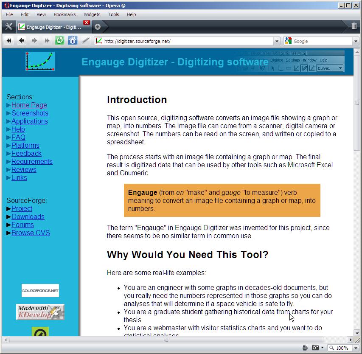Image resolution: width=362 pixels, height=354 pixels.
Task: Open the 100% zoom level dropdown
Action: tap(356, 348)
